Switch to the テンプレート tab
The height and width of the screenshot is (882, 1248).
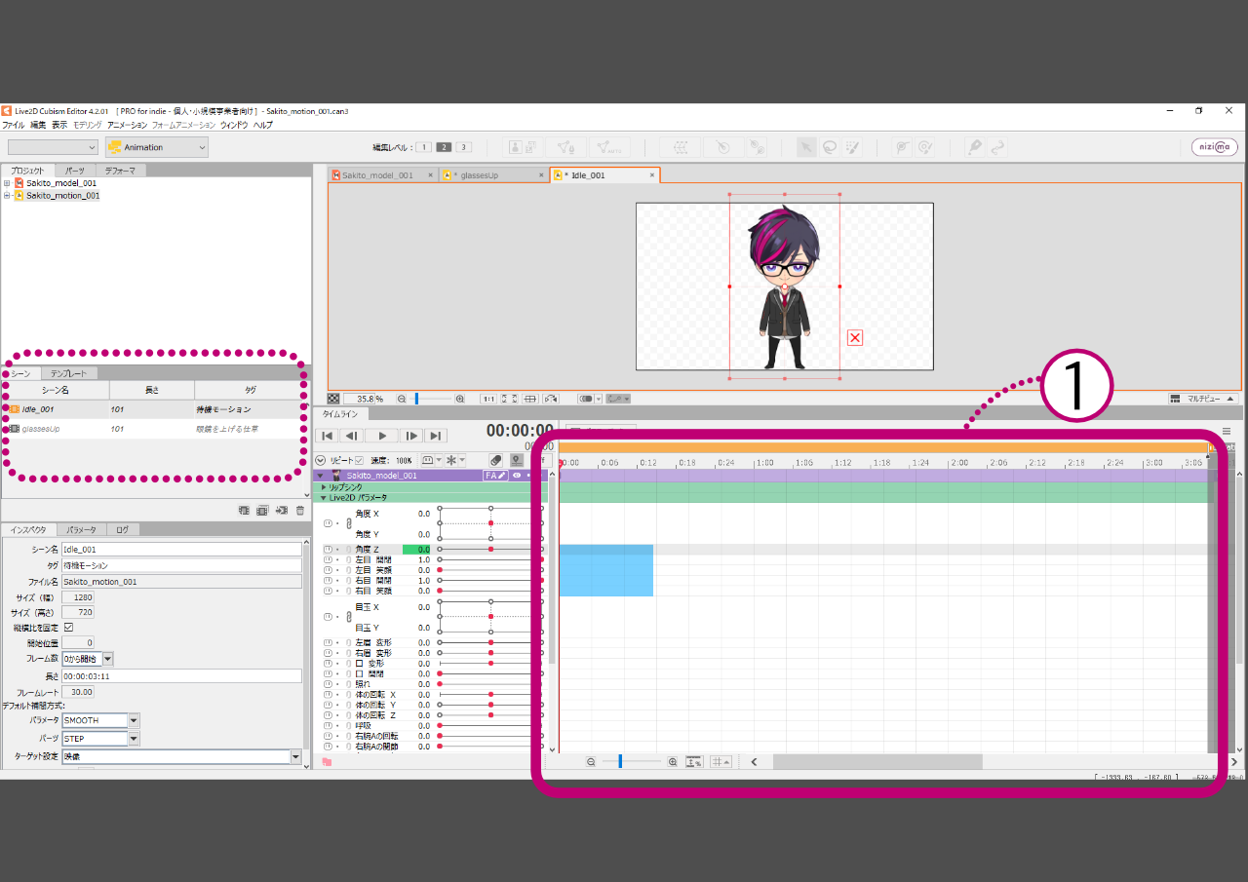click(68, 374)
